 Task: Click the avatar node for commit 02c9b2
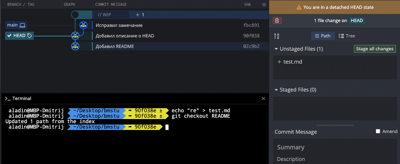pyautogui.click(x=75, y=46)
